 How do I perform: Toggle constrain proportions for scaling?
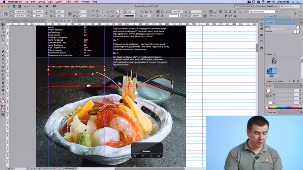coord(70,14)
